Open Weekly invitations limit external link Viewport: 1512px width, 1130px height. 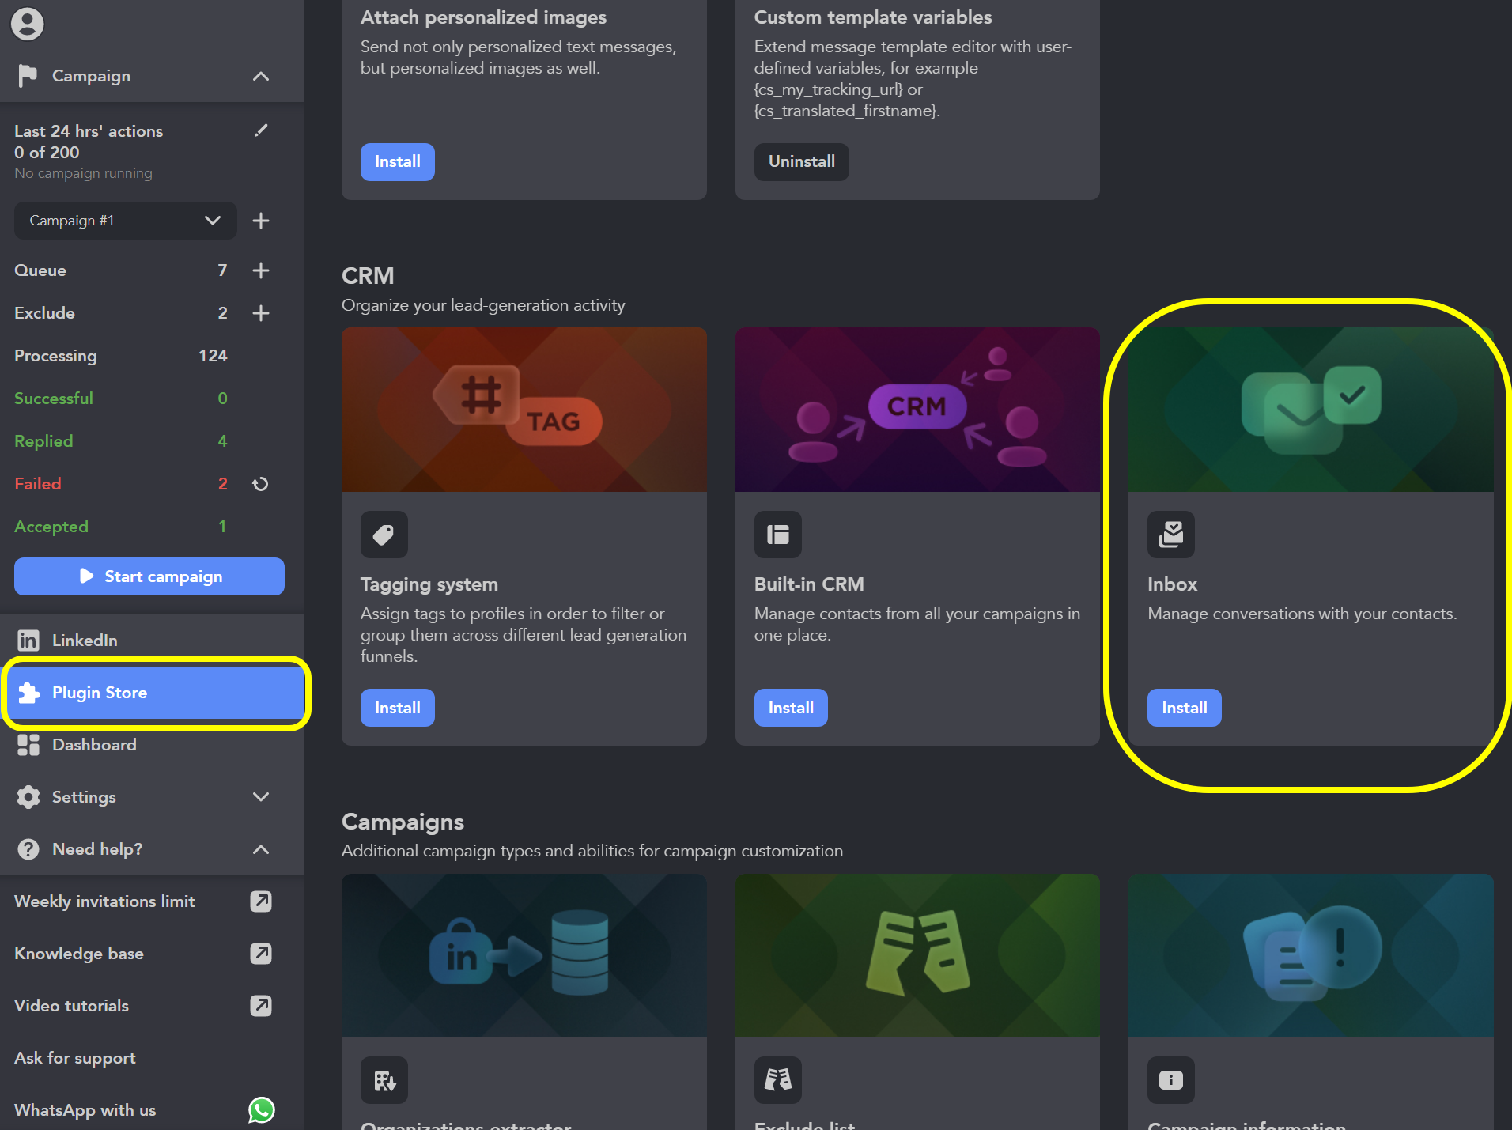(x=261, y=901)
